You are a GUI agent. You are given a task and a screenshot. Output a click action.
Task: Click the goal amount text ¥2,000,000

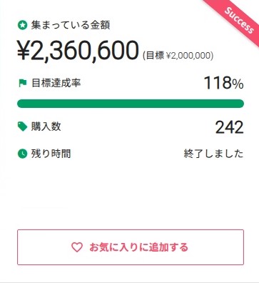point(188,56)
